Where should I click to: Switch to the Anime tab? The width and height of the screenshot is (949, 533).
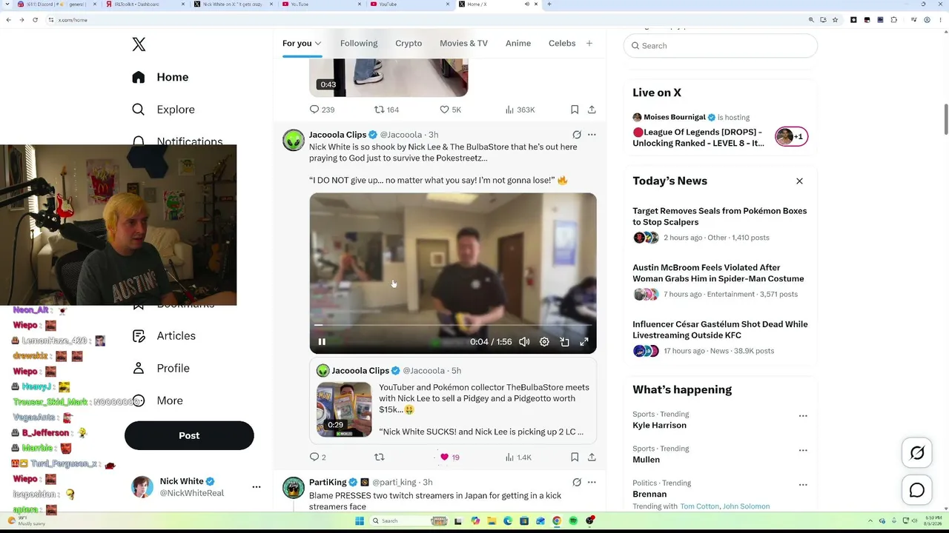[518, 44]
